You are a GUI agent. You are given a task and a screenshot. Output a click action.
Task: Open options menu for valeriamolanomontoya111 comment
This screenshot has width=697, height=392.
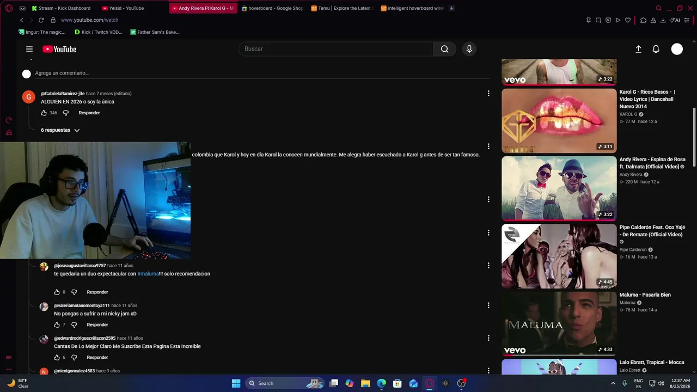[x=488, y=305]
